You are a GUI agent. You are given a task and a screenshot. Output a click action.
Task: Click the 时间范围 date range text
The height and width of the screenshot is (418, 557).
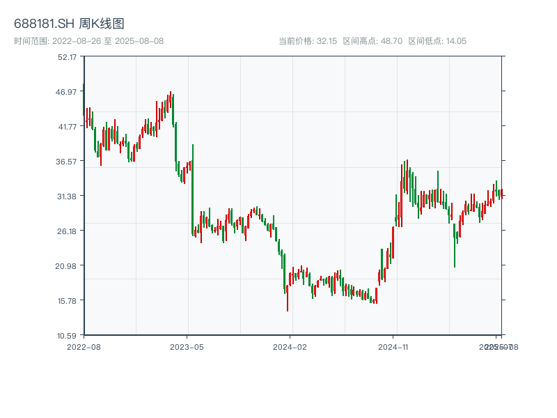(88, 41)
